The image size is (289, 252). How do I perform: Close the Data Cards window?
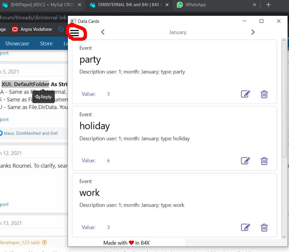pyautogui.click(x=279, y=21)
